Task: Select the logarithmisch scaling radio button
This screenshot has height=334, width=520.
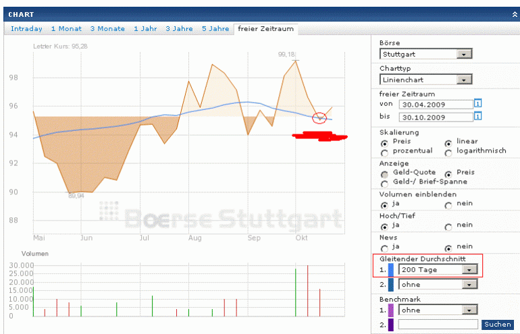Action: tap(448, 152)
